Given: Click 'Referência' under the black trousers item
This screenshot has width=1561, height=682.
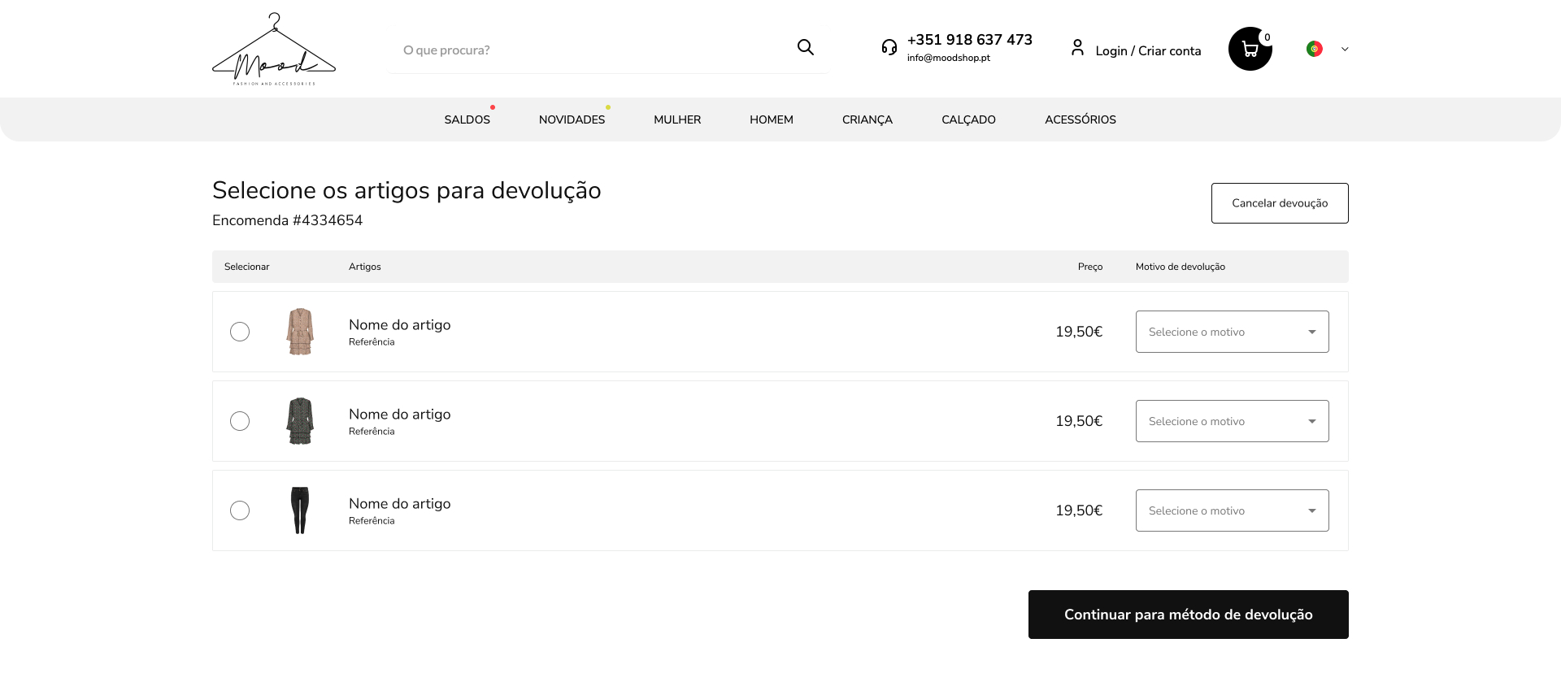Looking at the screenshot, I should 372,521.
